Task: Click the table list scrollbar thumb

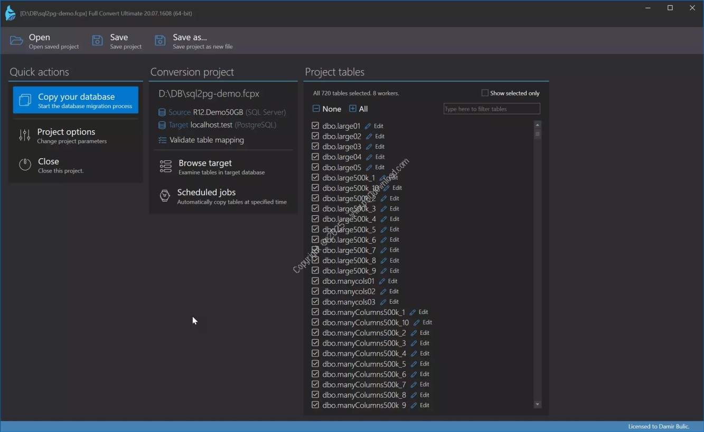Action: click(538, 133)
